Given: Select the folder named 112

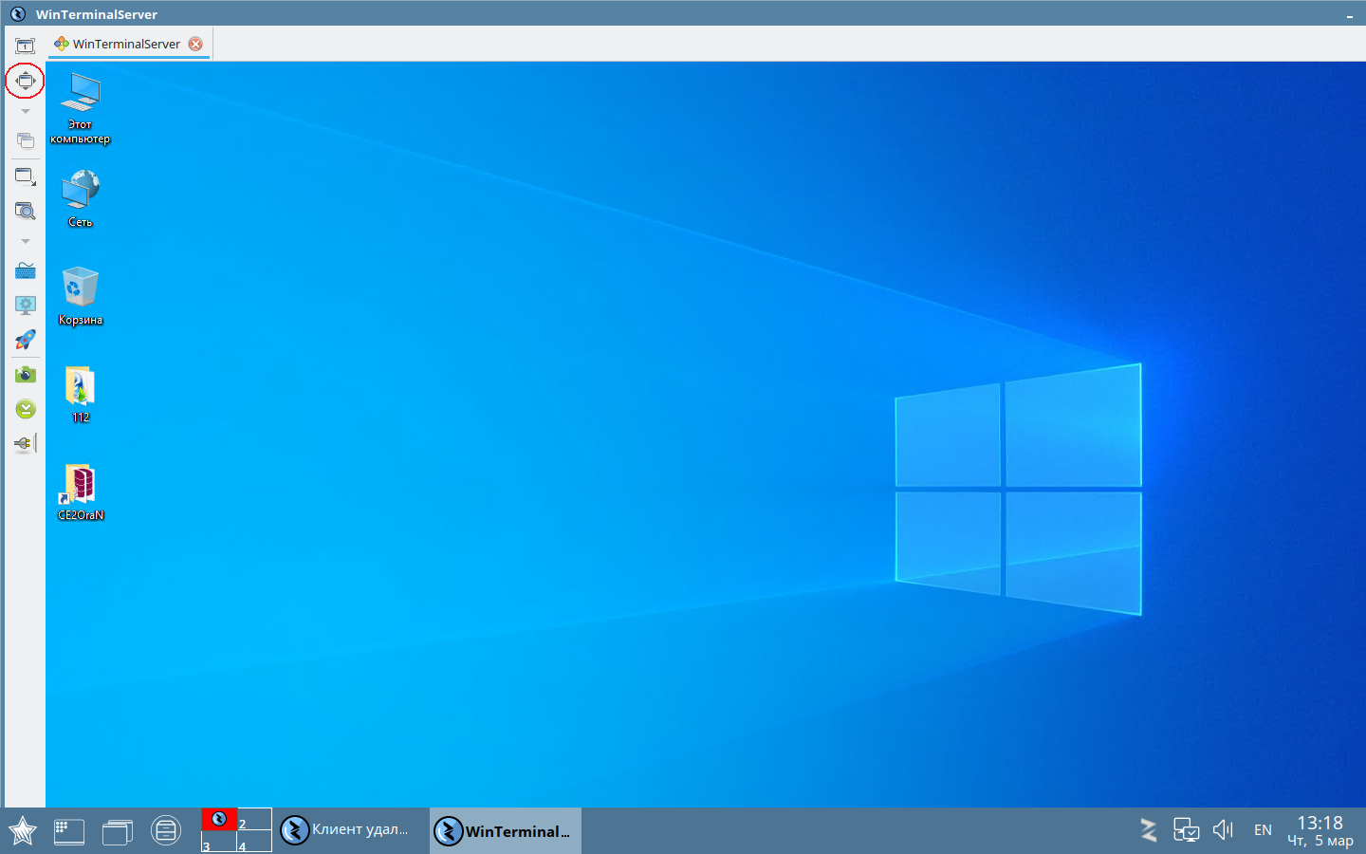Looking at the screenshot, I should pos(81,394).
